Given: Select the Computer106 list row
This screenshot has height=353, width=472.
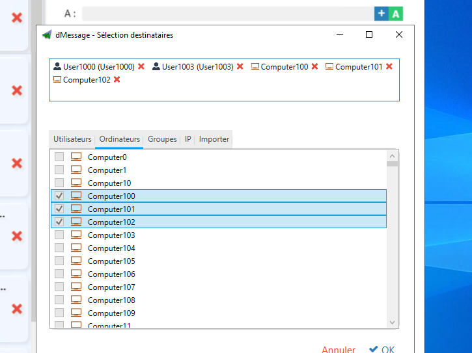Looking at the screenshot, I should 111,274.
